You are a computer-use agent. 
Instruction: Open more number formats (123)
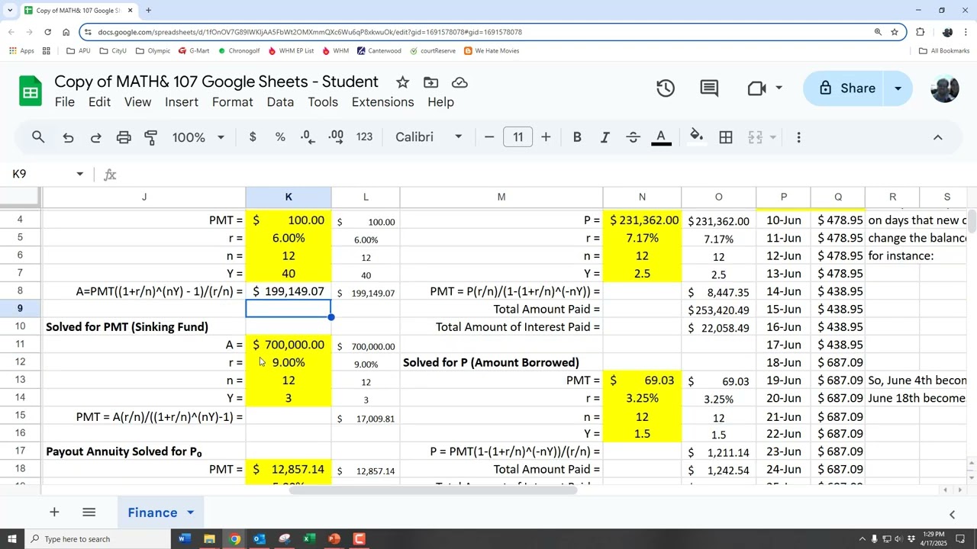[364, 137]
